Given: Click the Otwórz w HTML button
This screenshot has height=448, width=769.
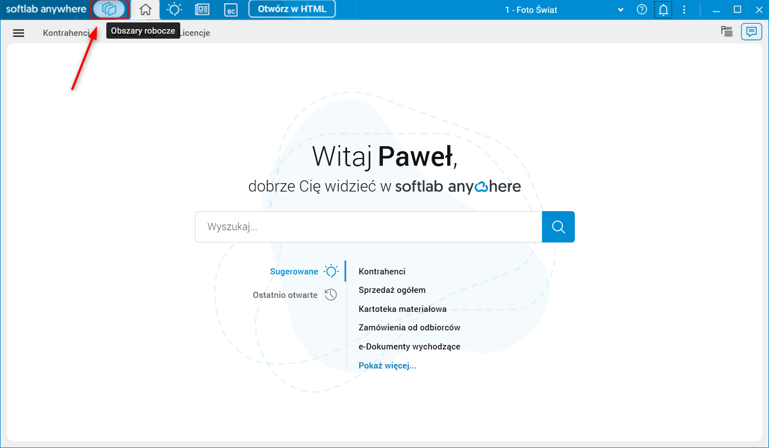Looking at the screenshot, I should [292, 9].
